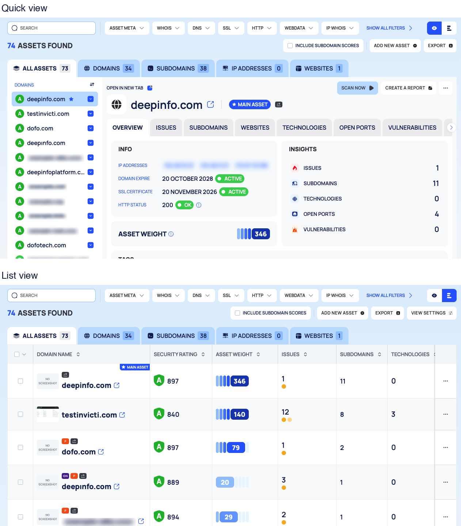This screenshot has width=461, height=526.
Task: Open more options ellipsis next to Create a Report
Action: point(446,88)
